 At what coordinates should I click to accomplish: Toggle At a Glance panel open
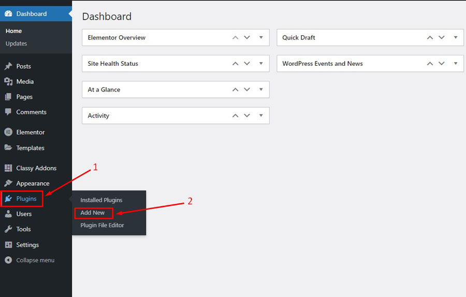tap(261, 90)
